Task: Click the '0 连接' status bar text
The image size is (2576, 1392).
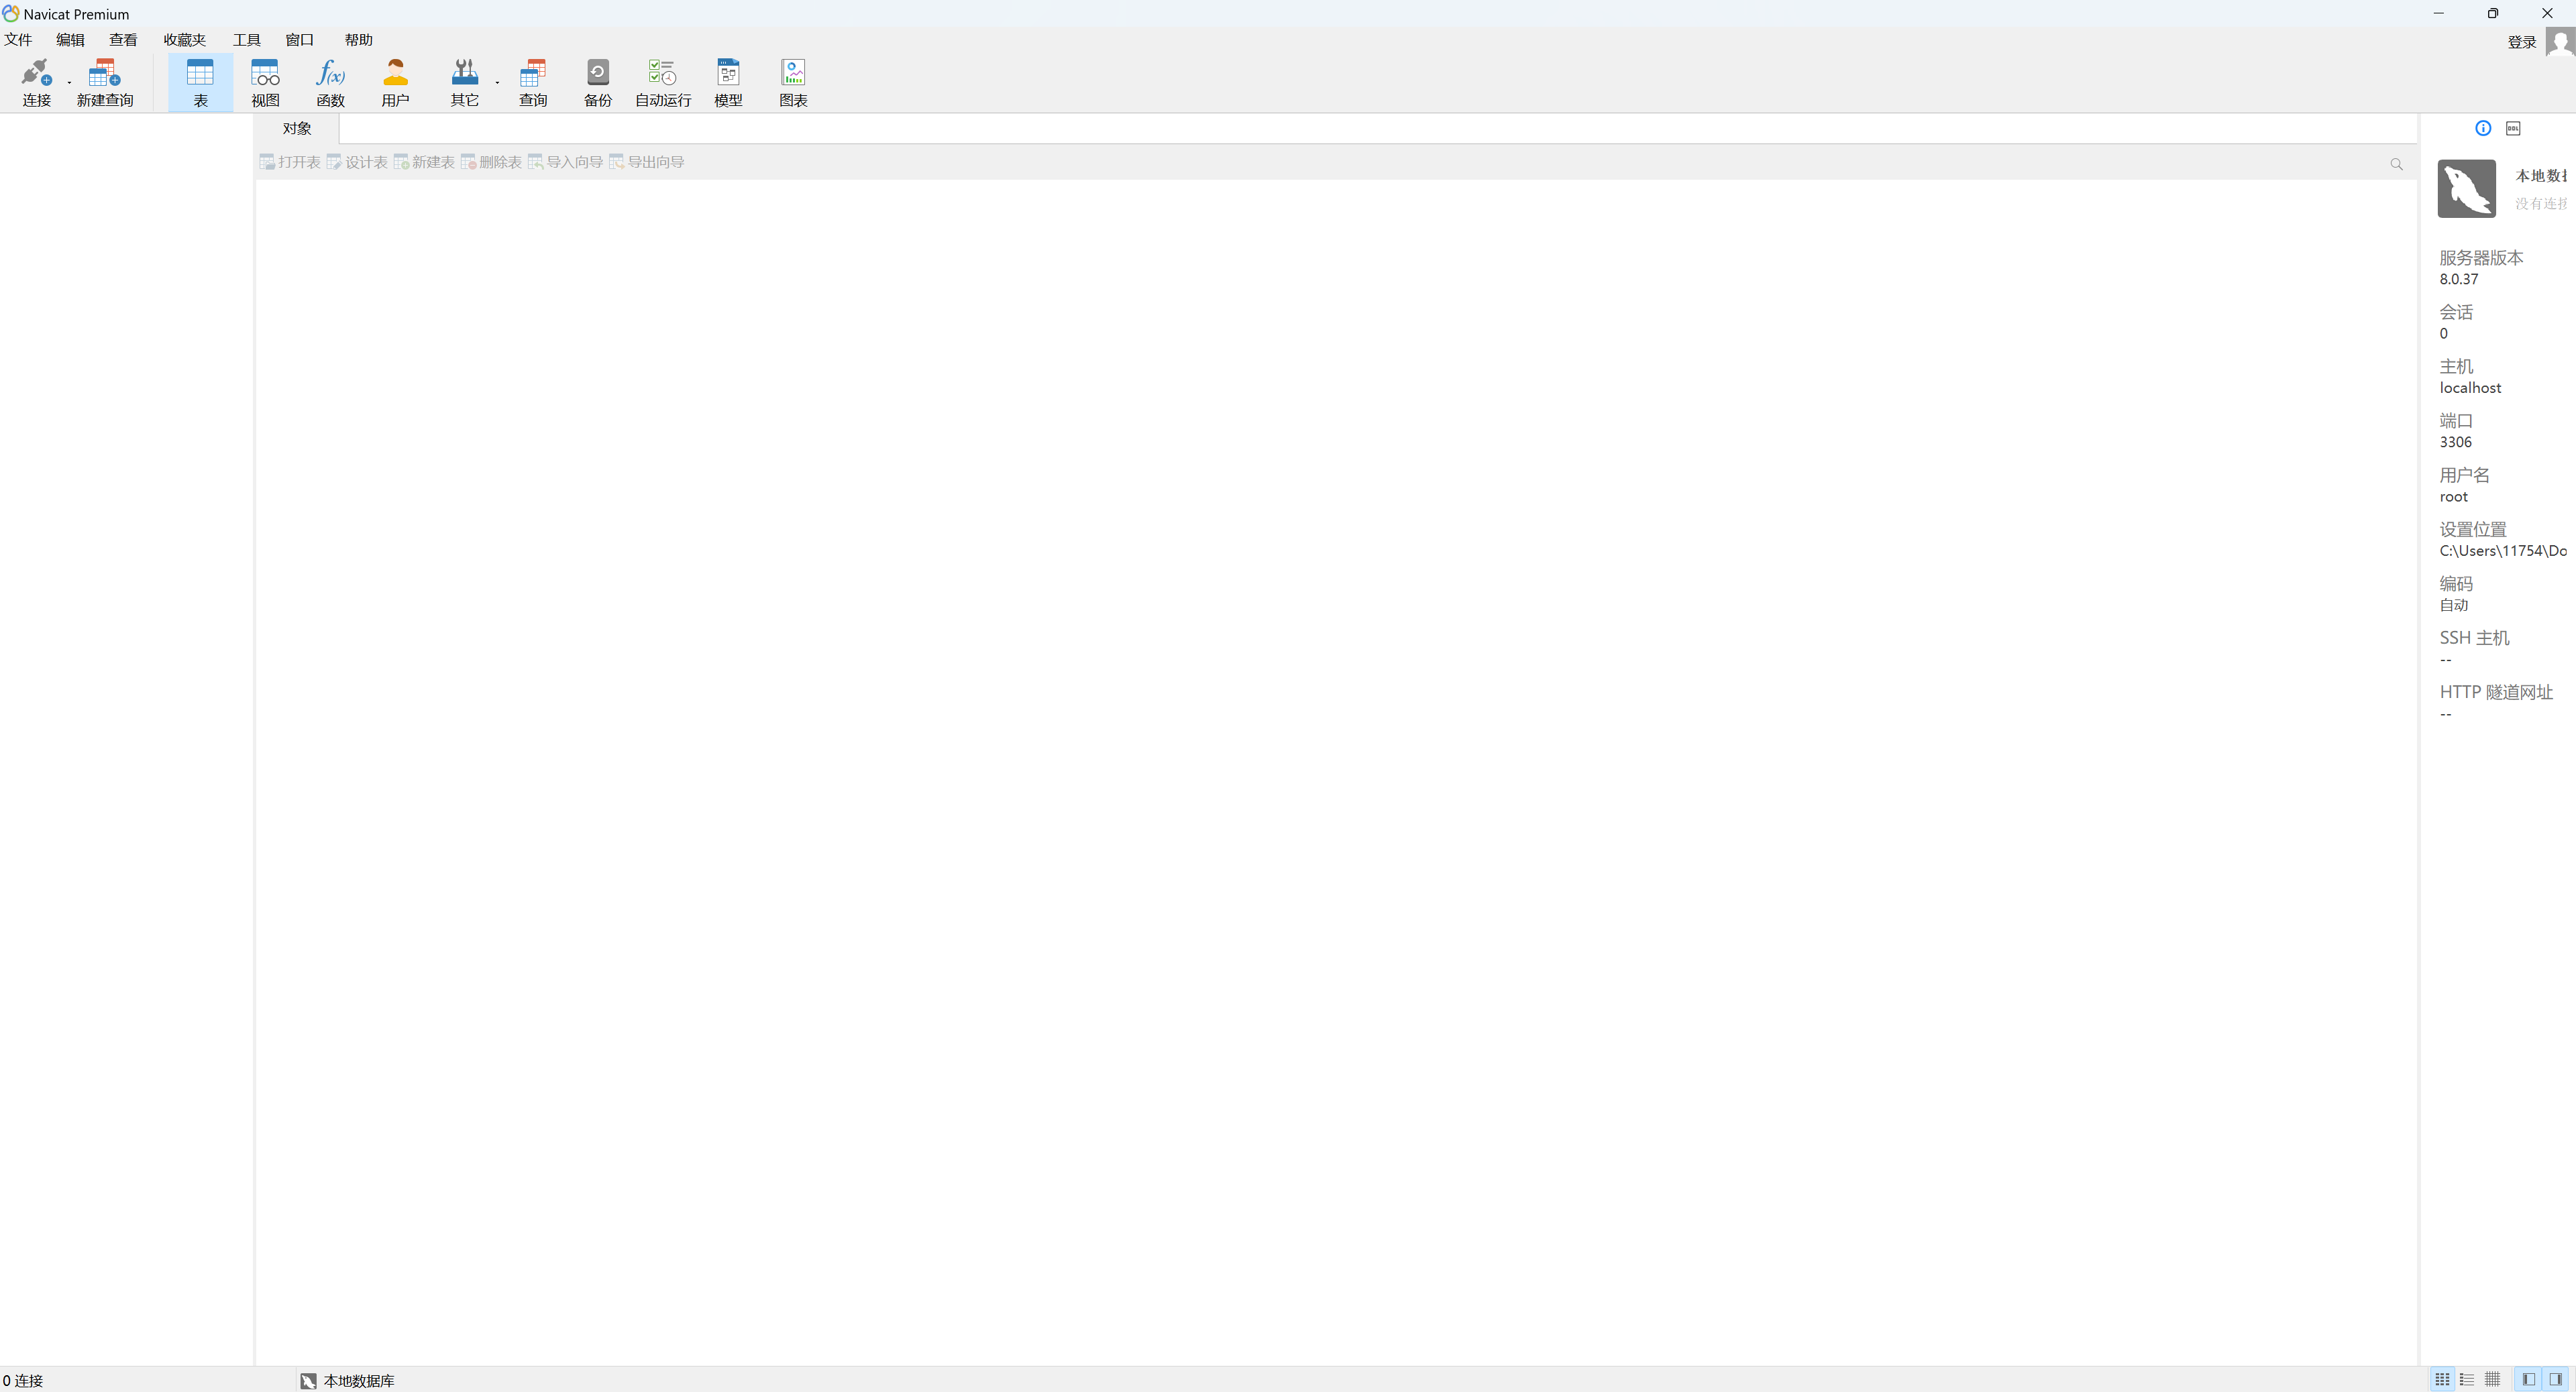Action: click(x=23, y=1381)
